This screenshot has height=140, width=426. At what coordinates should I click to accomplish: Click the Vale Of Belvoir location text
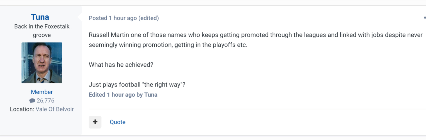(55, 109)
